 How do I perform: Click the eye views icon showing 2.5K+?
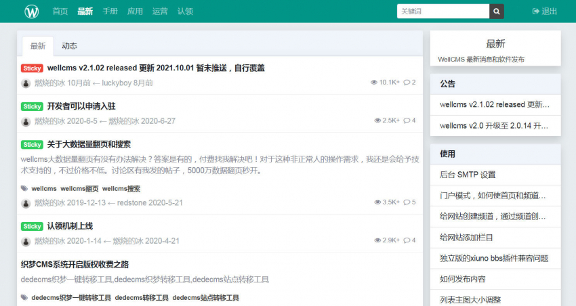point(377,121)
